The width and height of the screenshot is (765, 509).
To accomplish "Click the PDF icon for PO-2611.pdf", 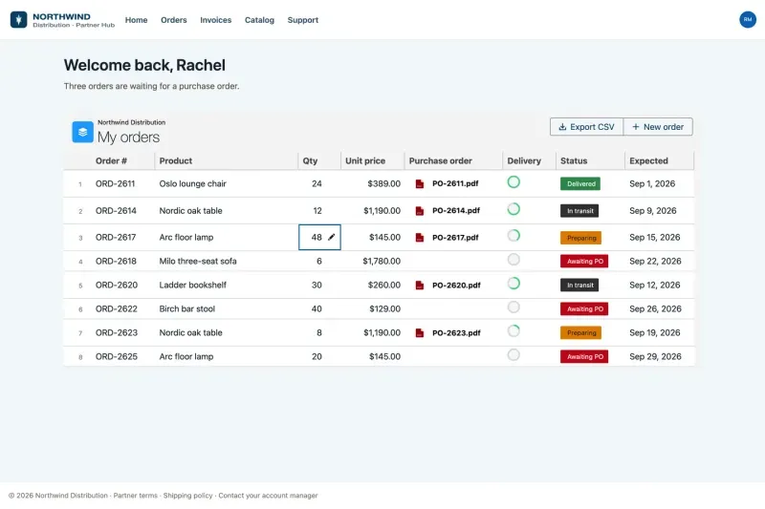I will (x=419, y=183).
